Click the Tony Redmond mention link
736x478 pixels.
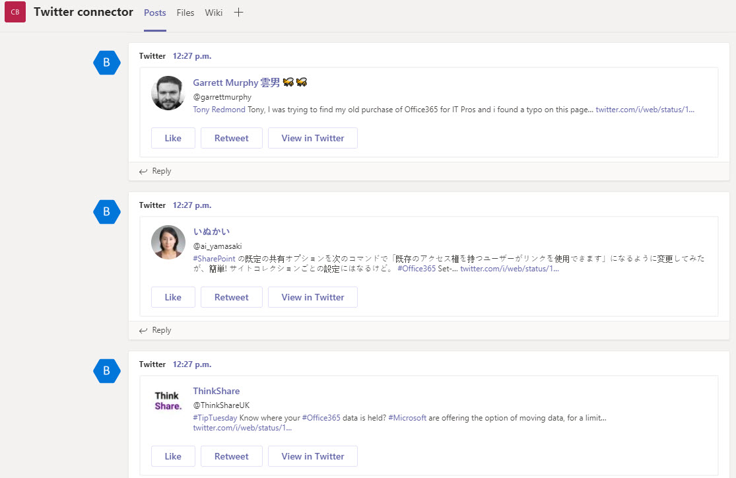(219, 110)
